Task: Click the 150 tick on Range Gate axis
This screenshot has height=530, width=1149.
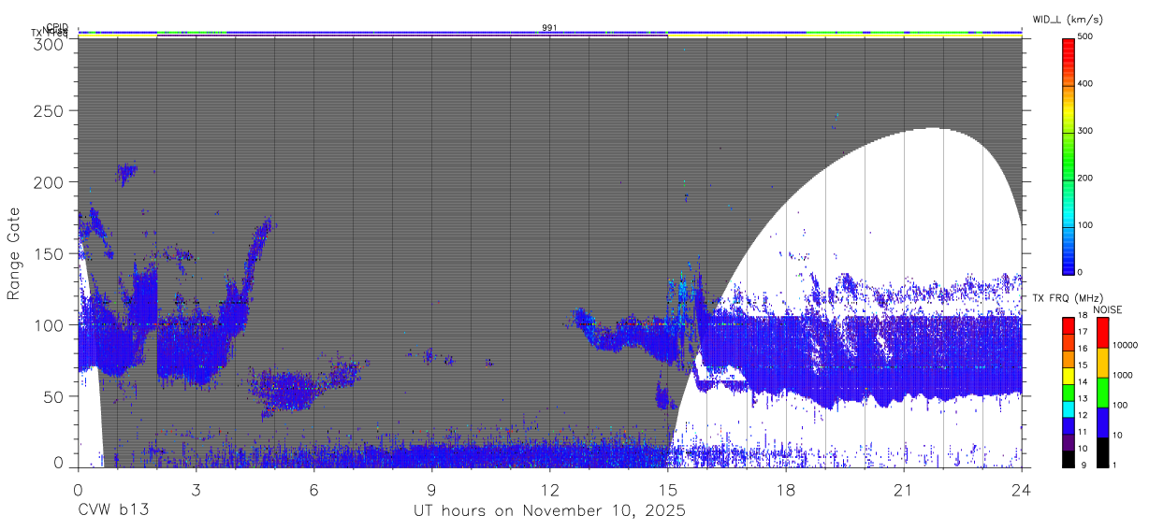Action: click(x=51, y=253)
